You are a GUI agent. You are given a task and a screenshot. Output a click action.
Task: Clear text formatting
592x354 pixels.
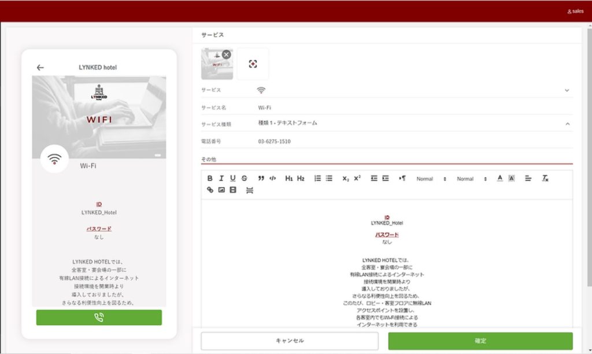[x=545, y=178]
